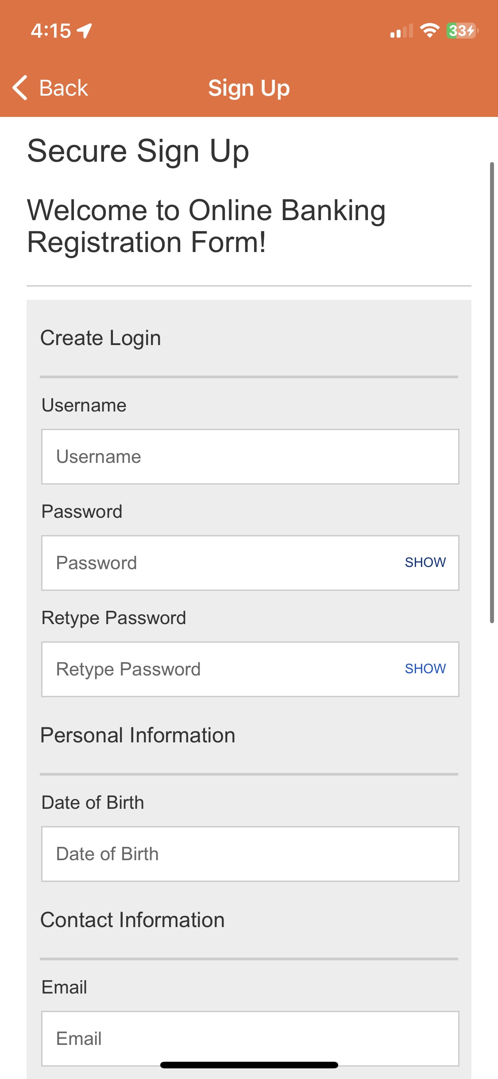Tap the Create Login section heading

coord(100,338)
